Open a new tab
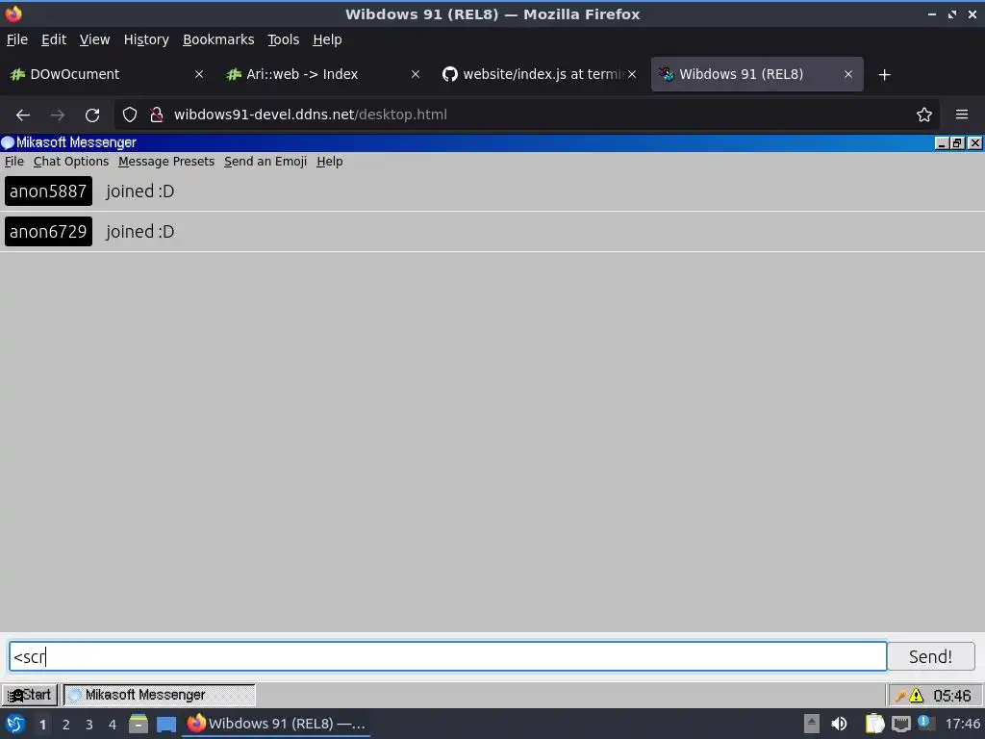Image resolution: width=985 pixels, height=739 pixels. pos(885,75)
